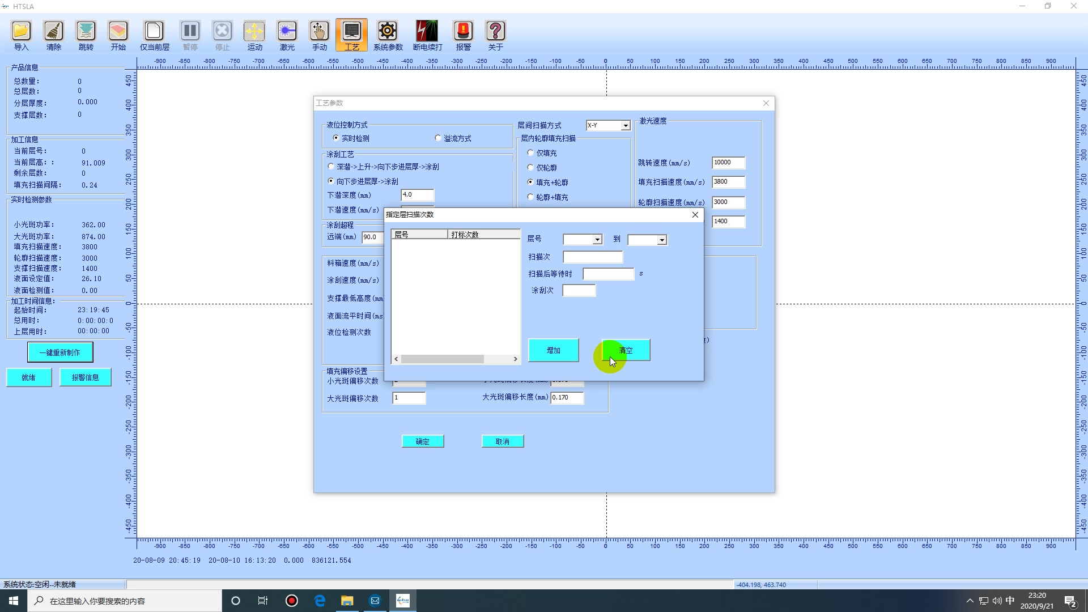Click 填充扫描速度 field showing 3800

(x=728, y=182)
